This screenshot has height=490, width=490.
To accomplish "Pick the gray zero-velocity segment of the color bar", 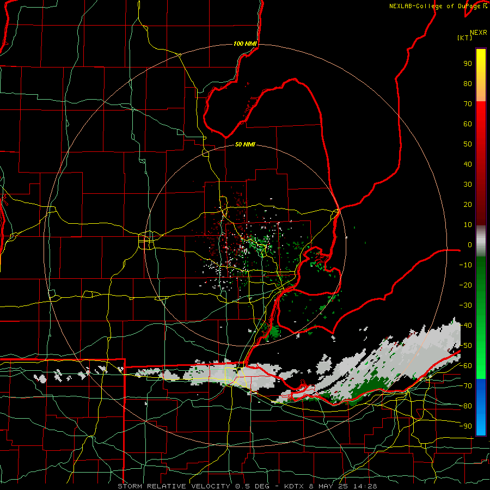I will (481, 241).
